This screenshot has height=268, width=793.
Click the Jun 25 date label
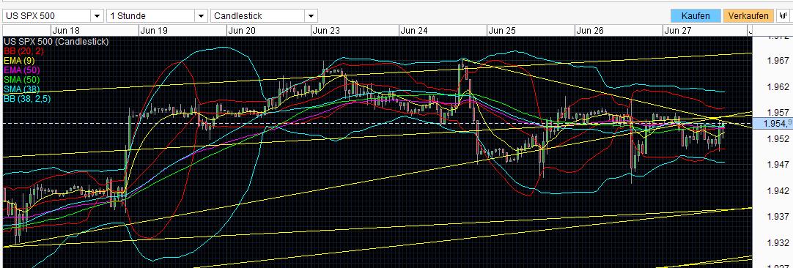pyautogui.click(x=502, y=30)
